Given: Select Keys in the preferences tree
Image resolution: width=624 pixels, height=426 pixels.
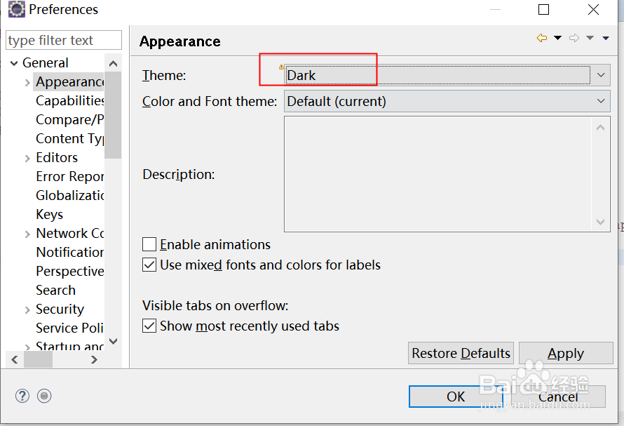Looking at the screenshot, I should coord(49,215).
